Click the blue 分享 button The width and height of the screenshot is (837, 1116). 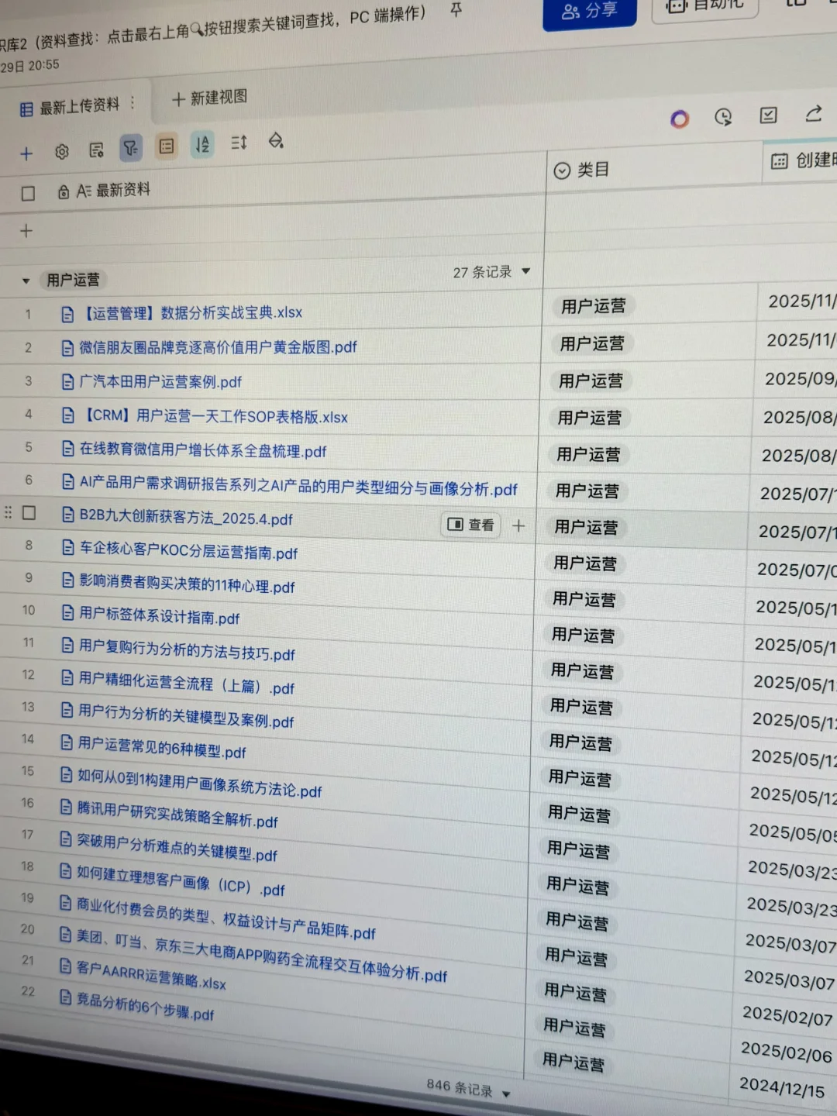590,11
